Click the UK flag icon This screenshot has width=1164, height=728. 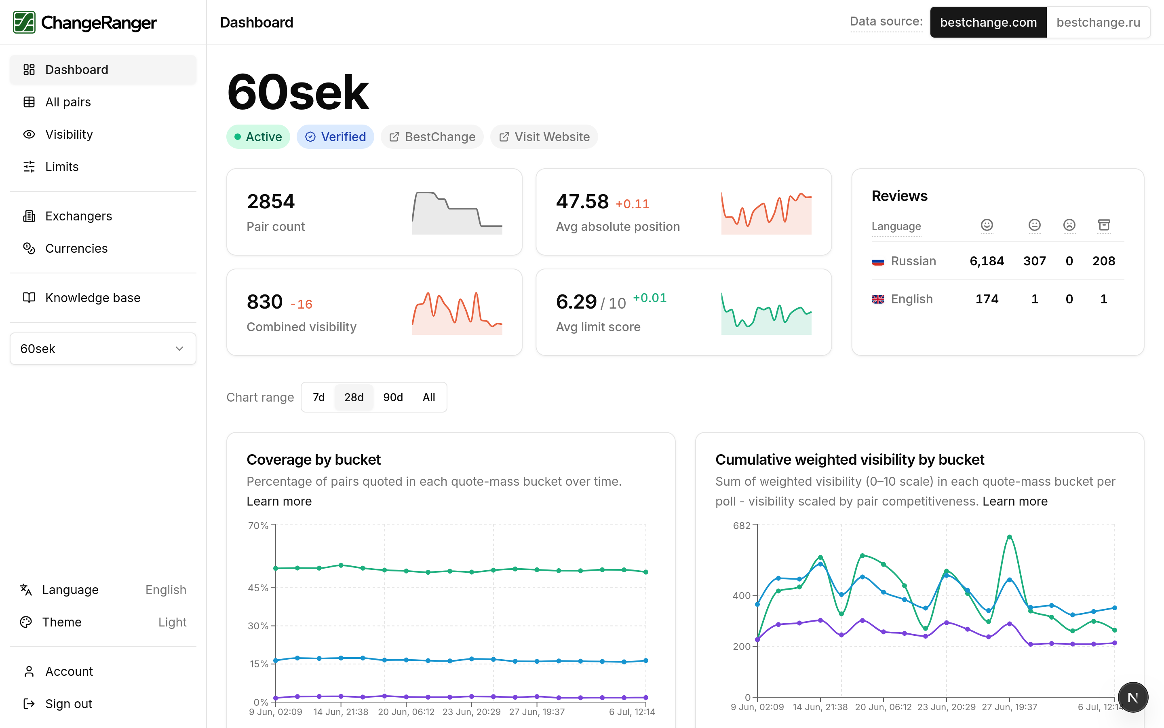point(878,299)
